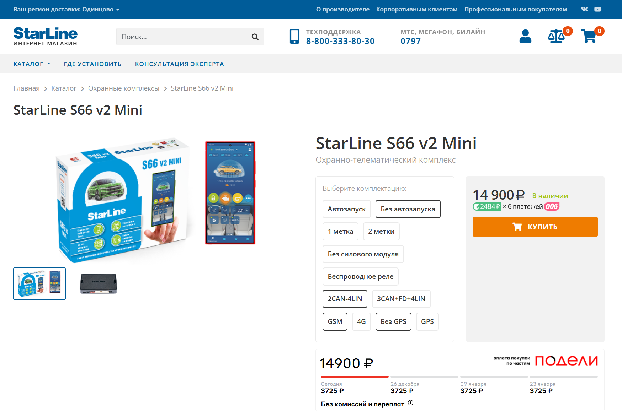
Task: Open the VK social page icon
Action: pyautogui.click(x=584, y=9)
